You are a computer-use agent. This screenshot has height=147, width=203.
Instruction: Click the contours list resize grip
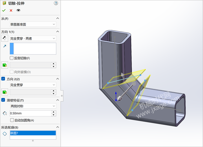click(33, 141)
